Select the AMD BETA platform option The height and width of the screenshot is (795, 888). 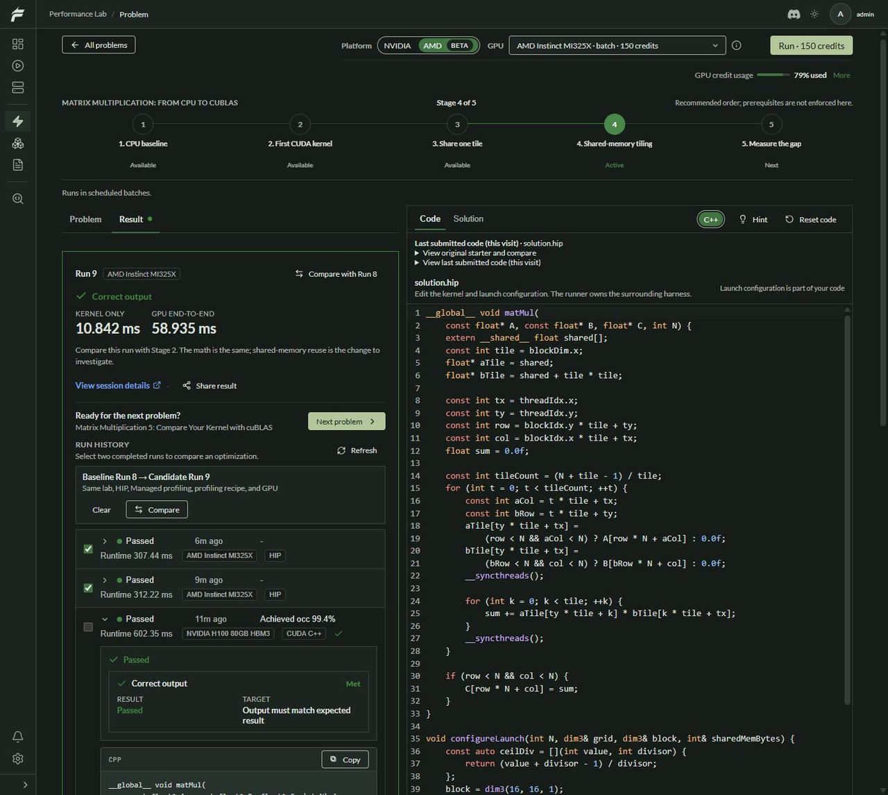[448, 46]
